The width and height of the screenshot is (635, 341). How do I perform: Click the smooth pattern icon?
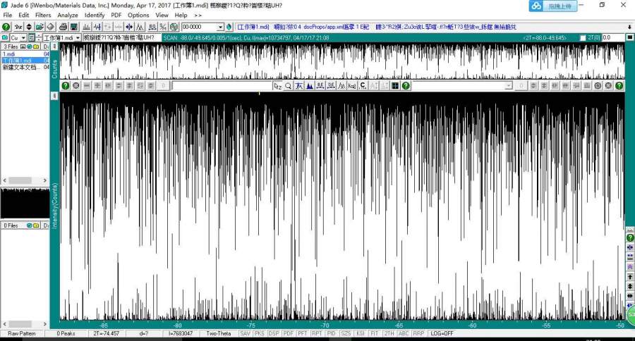coord(97,27)
